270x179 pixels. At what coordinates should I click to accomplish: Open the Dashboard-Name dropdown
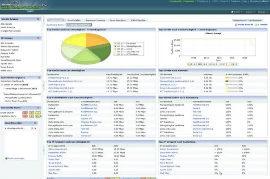coord(79,25)
